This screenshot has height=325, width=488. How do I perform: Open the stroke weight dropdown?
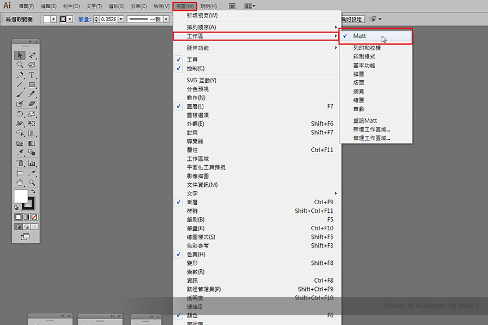click(x=120, y=19)
